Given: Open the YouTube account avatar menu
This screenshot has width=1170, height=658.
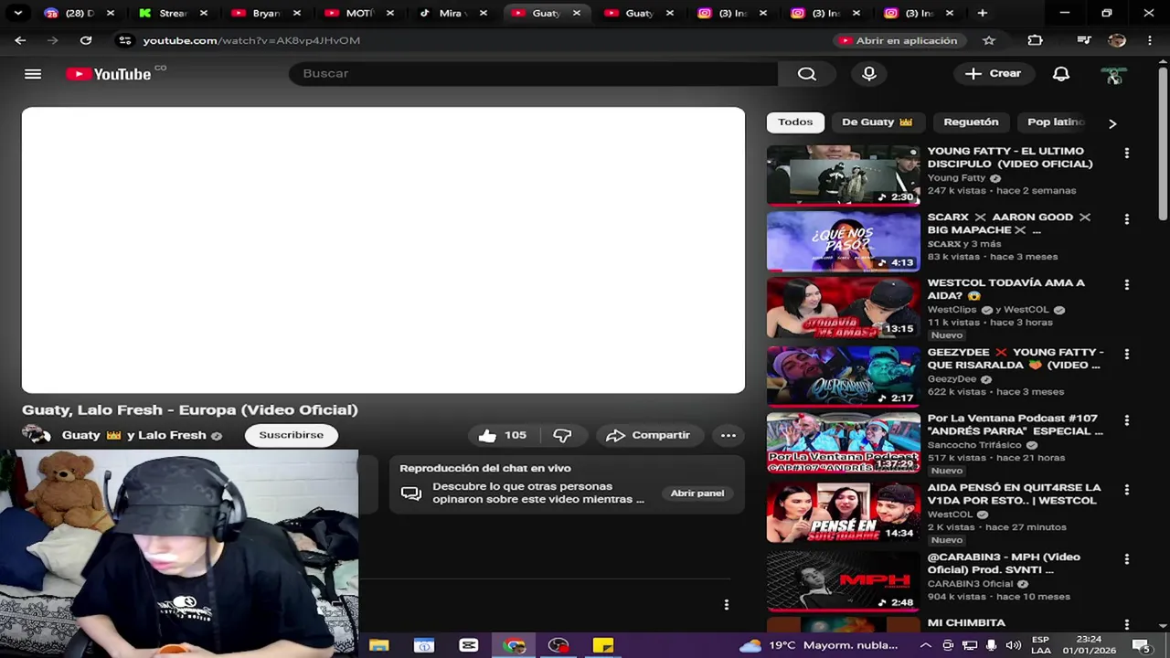Looking at the screenshot, I should pyautogui.click(x=1113, y=75).
